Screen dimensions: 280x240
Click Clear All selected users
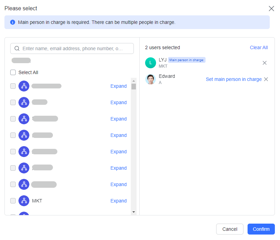tap(258, 47)
